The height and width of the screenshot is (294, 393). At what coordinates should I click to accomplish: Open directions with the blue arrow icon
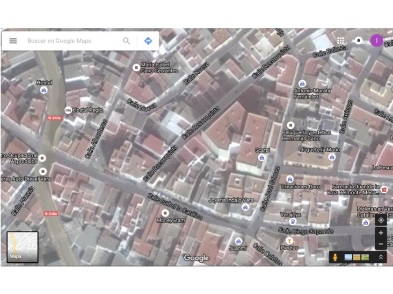point(148,41)
